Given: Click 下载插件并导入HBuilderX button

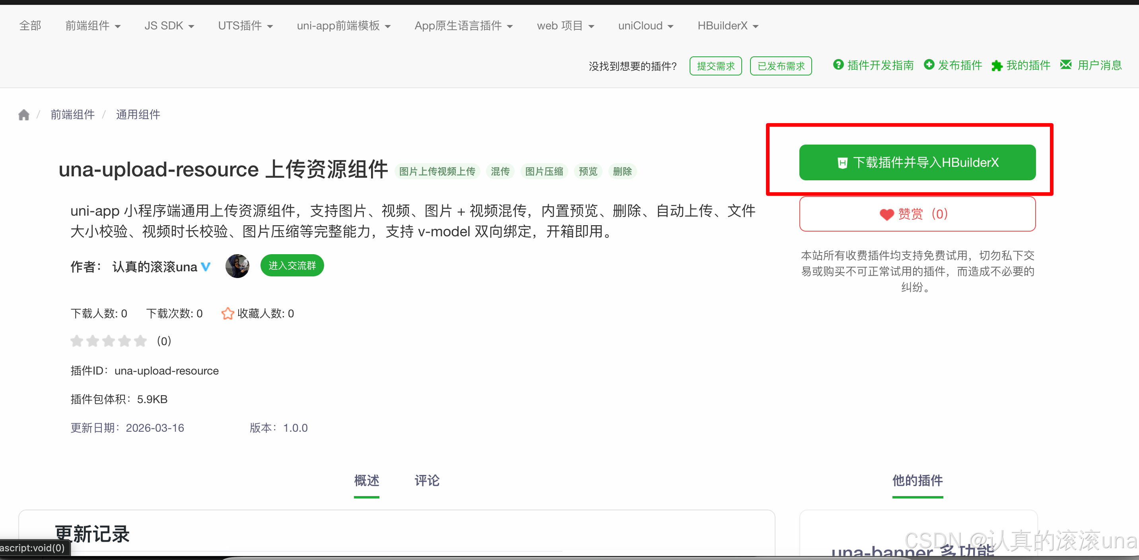Looking at the screenshot, I should (x=917, y=162).
